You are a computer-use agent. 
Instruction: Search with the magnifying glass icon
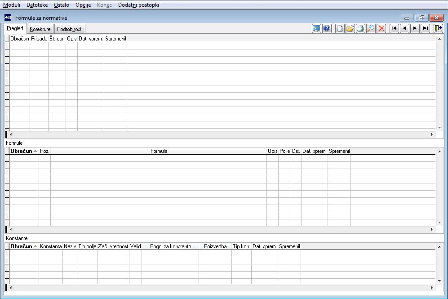(x=371, y=28)
